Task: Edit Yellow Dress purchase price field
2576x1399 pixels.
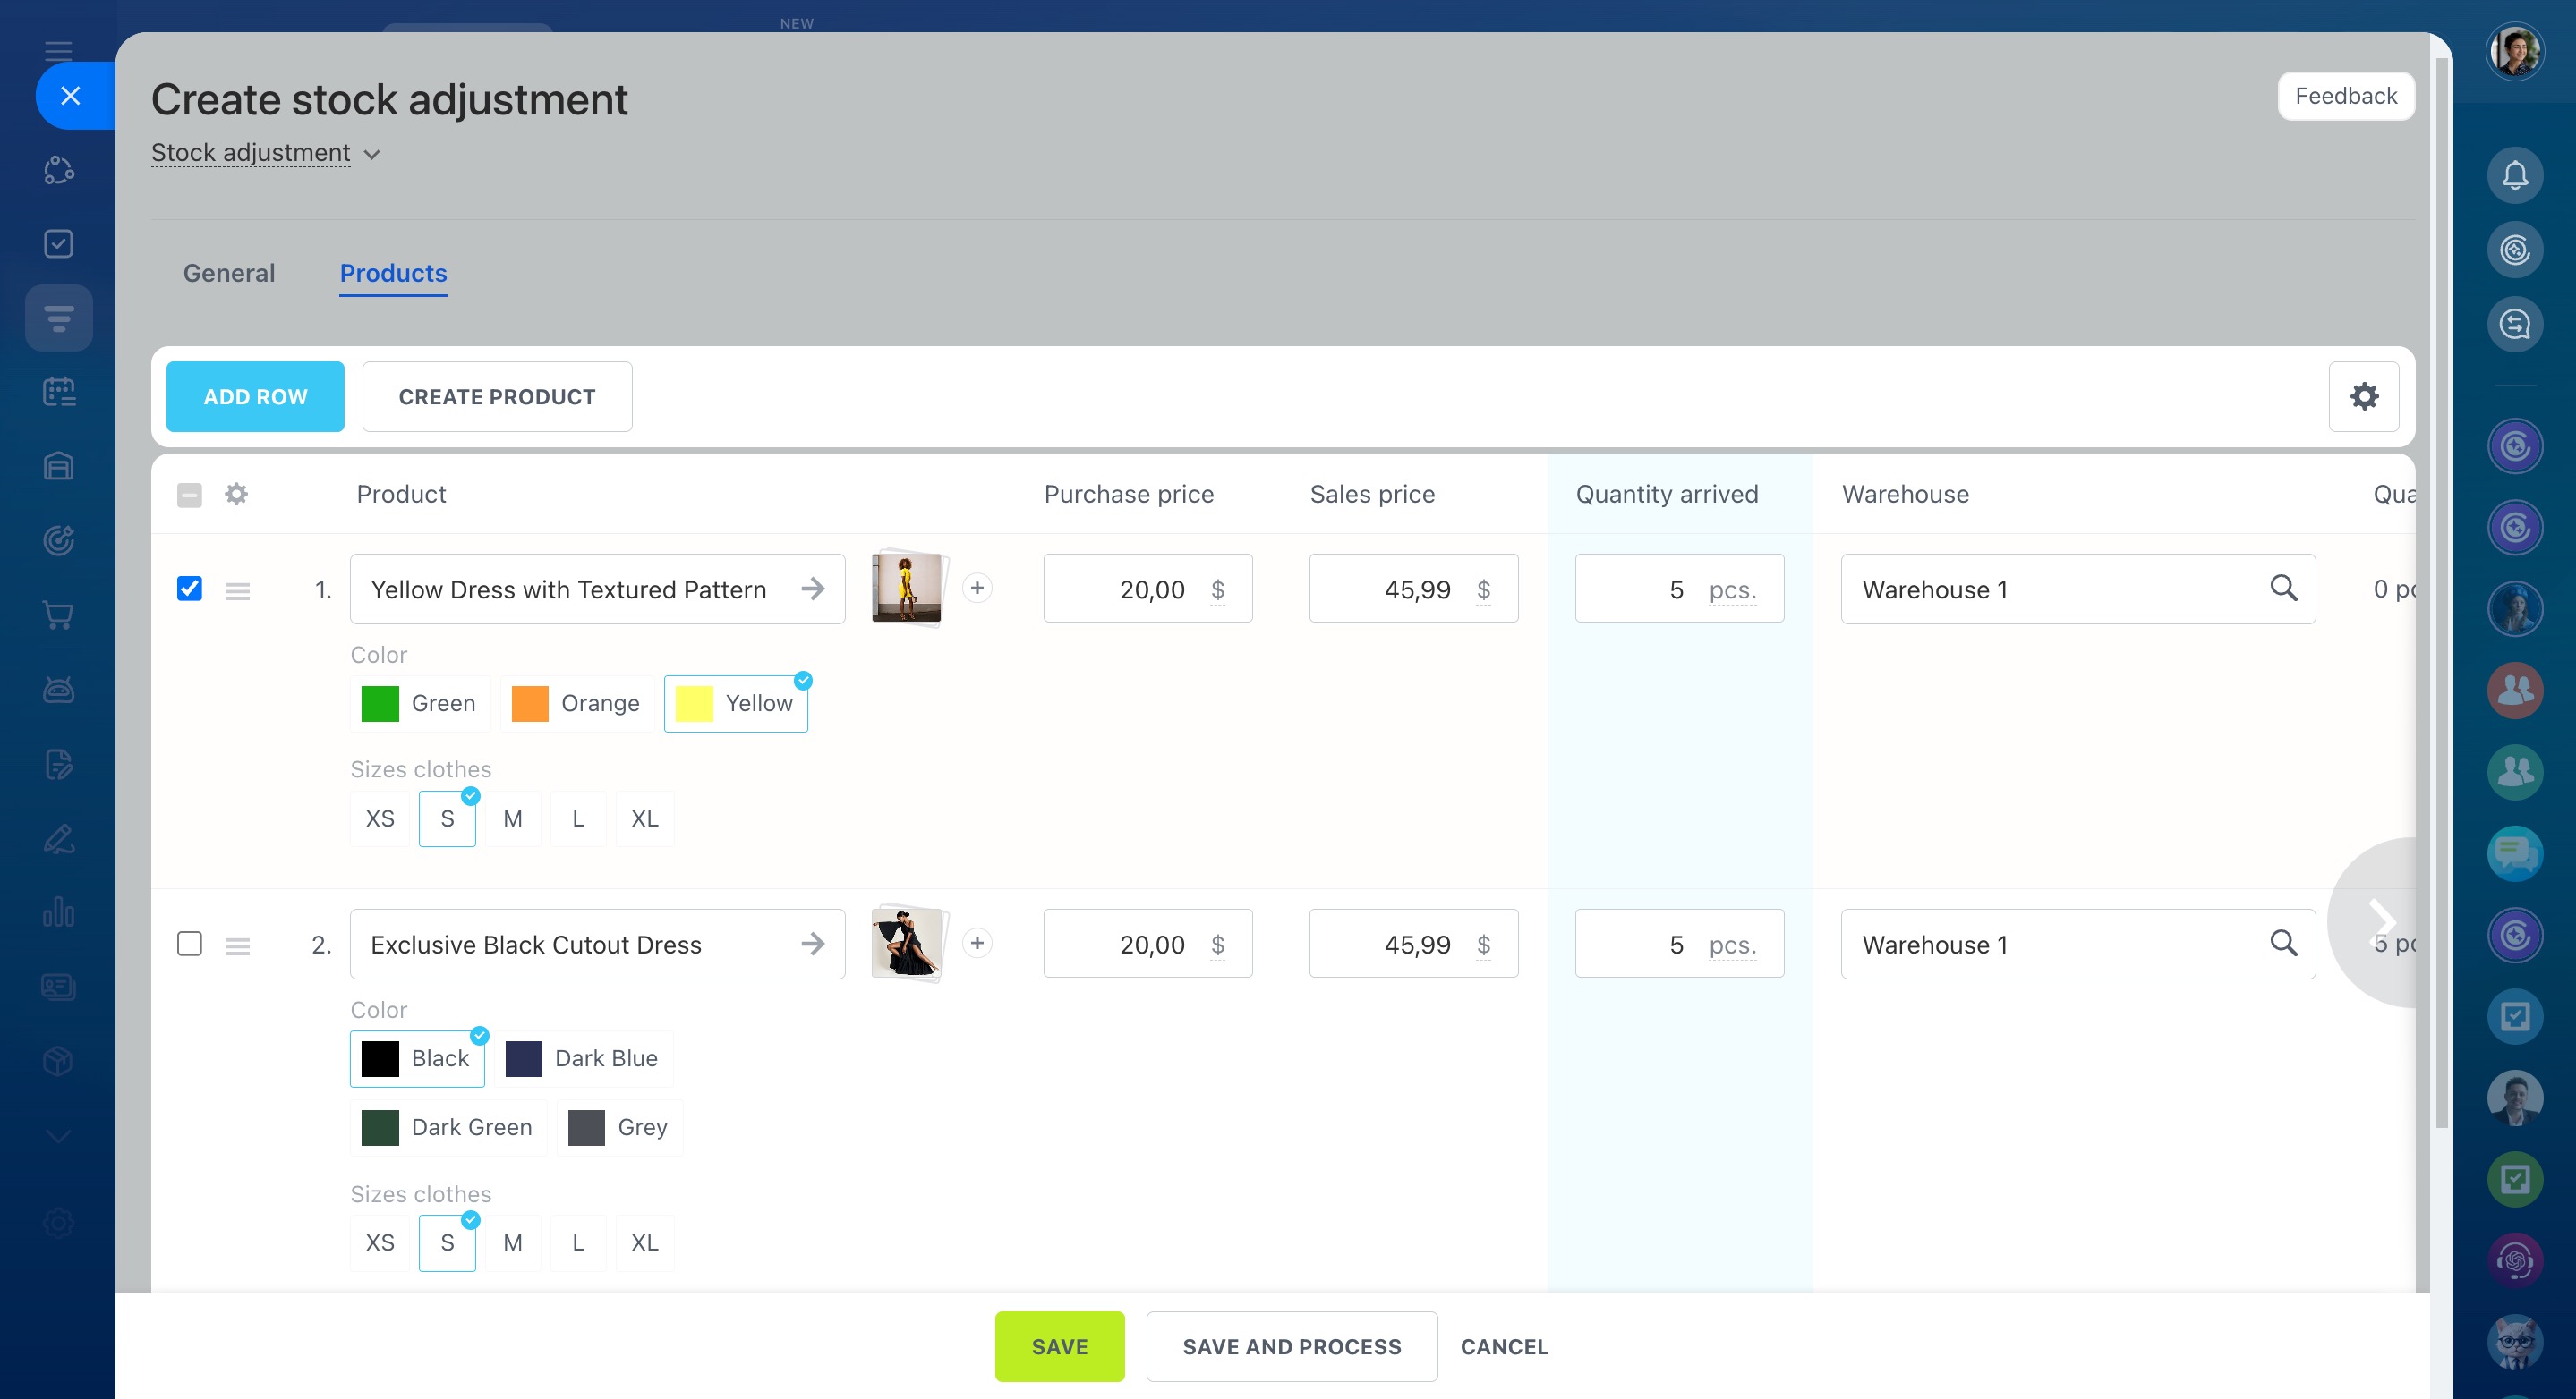Action: 1147,589
